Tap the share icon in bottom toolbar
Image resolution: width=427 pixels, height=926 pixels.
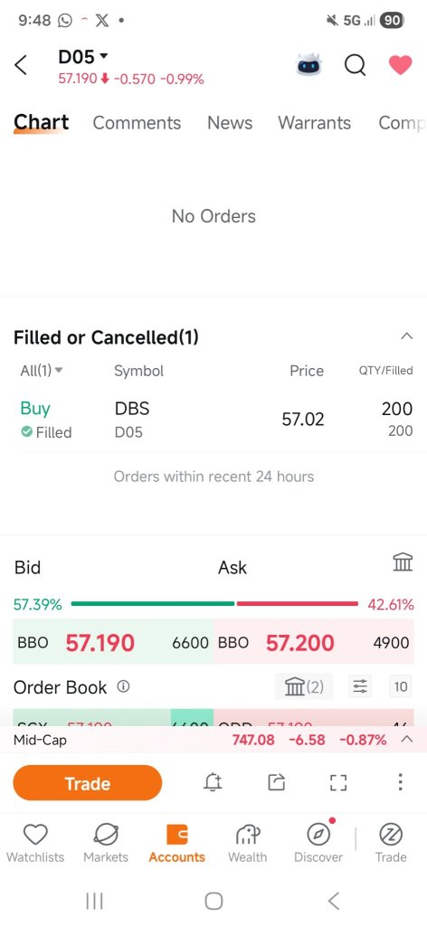276,782
